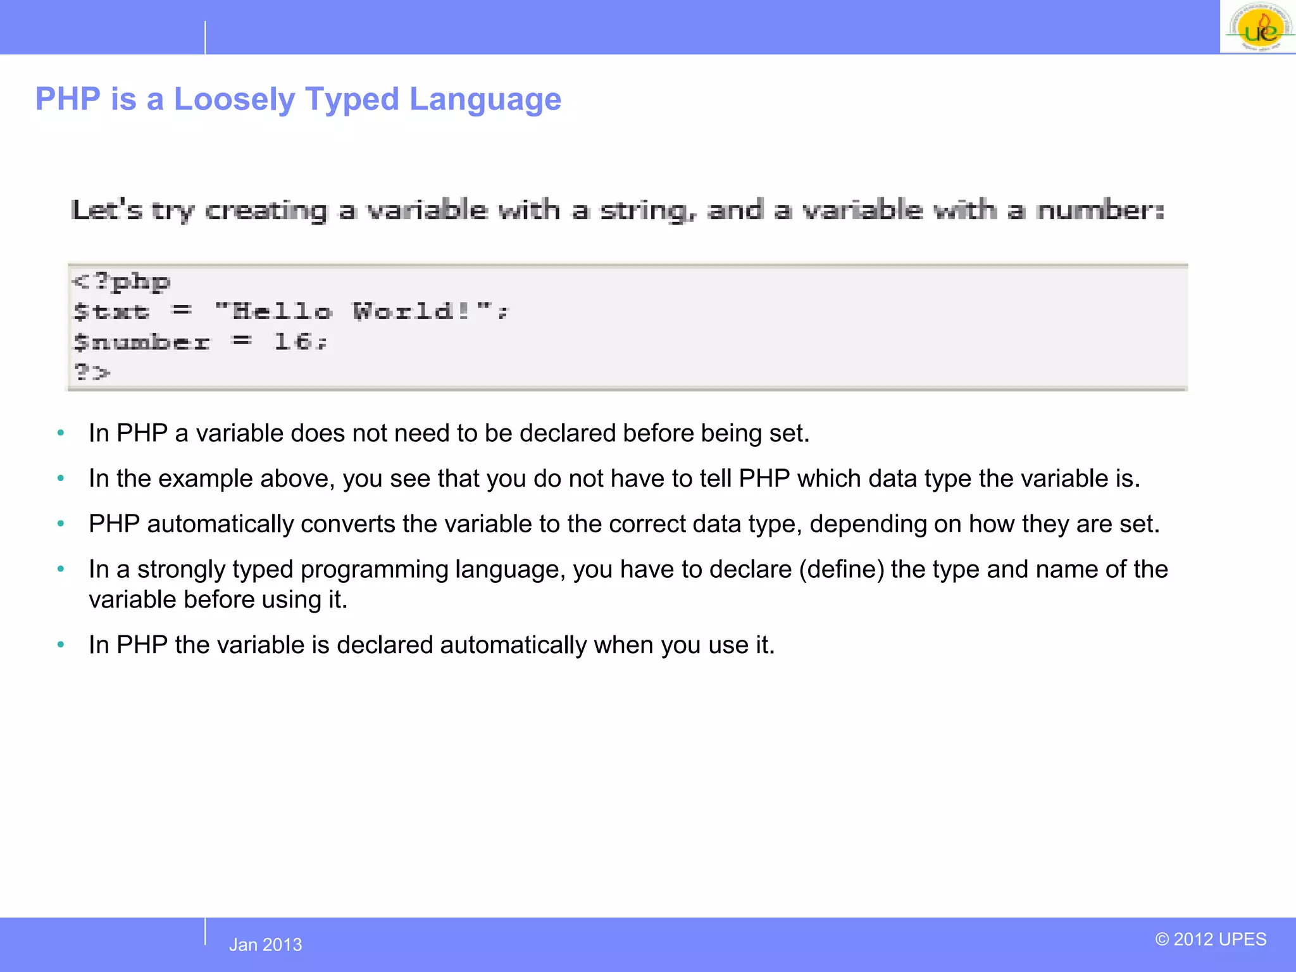Click the '© 2012 UPES' copyright text
The image size is (1296, 972).
pos(1211,939)
